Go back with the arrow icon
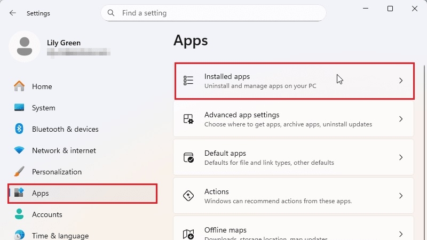 [12, 13]
